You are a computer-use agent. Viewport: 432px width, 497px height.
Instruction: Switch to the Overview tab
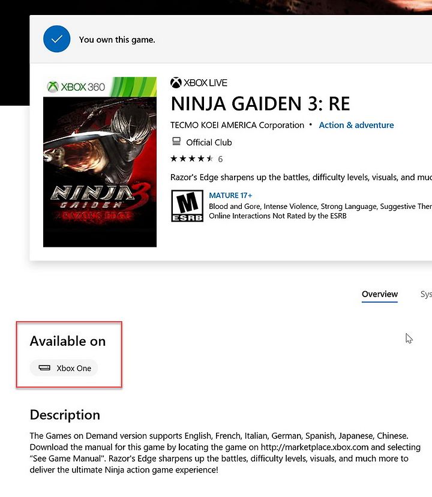(379, 294)
